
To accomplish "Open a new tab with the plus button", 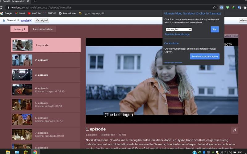I will pyautogui.click(x=35, y=1).
